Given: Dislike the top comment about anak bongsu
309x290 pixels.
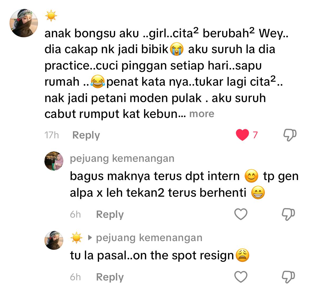Looking at the screenshot, I should click(x=290, y=135).
